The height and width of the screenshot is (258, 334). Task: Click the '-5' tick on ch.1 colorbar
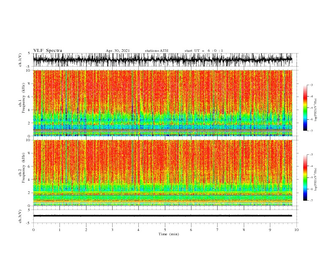coord(311,108)
